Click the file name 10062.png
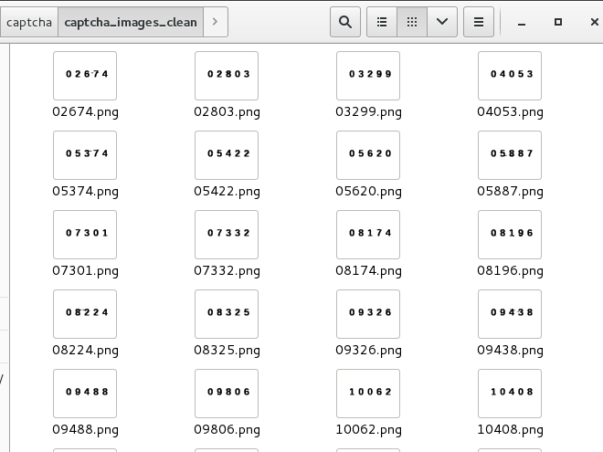The width and height of the screenshot is (603, 452). pos(368,430)
